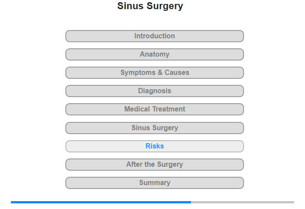Click the blue filled part of the progress bar

click(x=101, y=202)
